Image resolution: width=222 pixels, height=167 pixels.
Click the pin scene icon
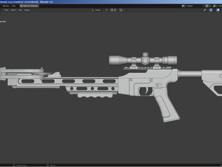203,6
